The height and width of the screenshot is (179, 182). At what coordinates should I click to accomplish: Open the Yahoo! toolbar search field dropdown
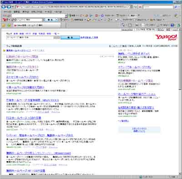pos(43,20)
